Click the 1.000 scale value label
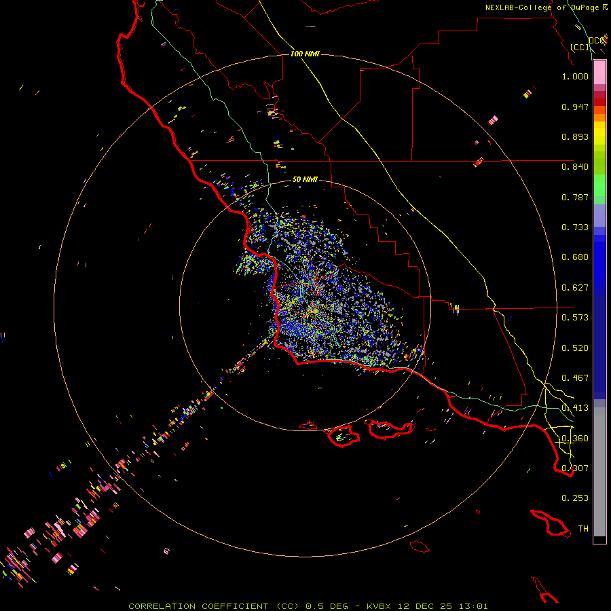This screenshot has width=611, height=611. click(574, 77)
